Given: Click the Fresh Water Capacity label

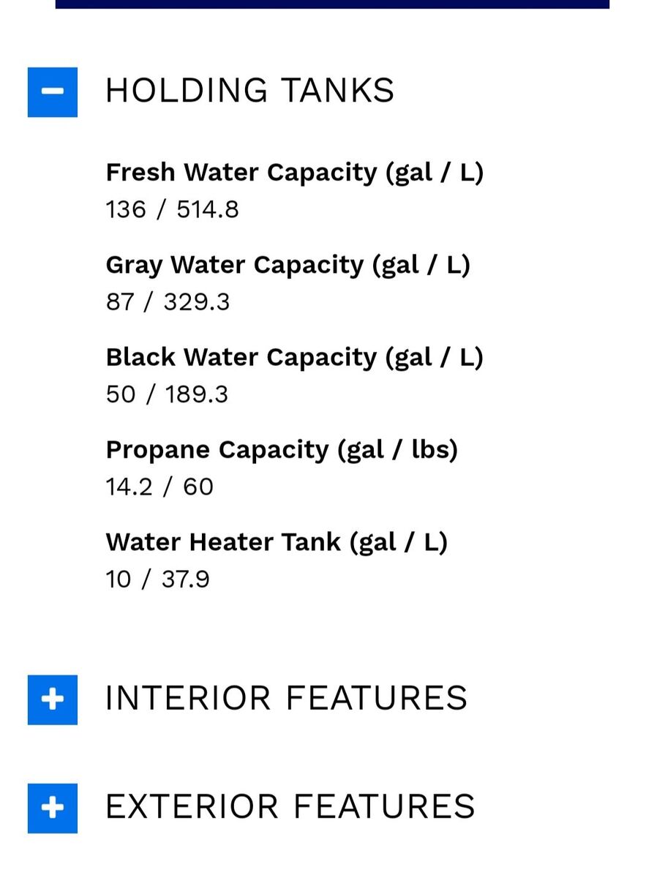Looking at the screenshot, I should 294,173.
